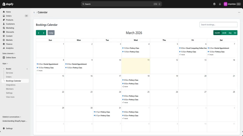Open Members under Bookd
The height and width of the screenshot is (136, 243).
point(10,89)
